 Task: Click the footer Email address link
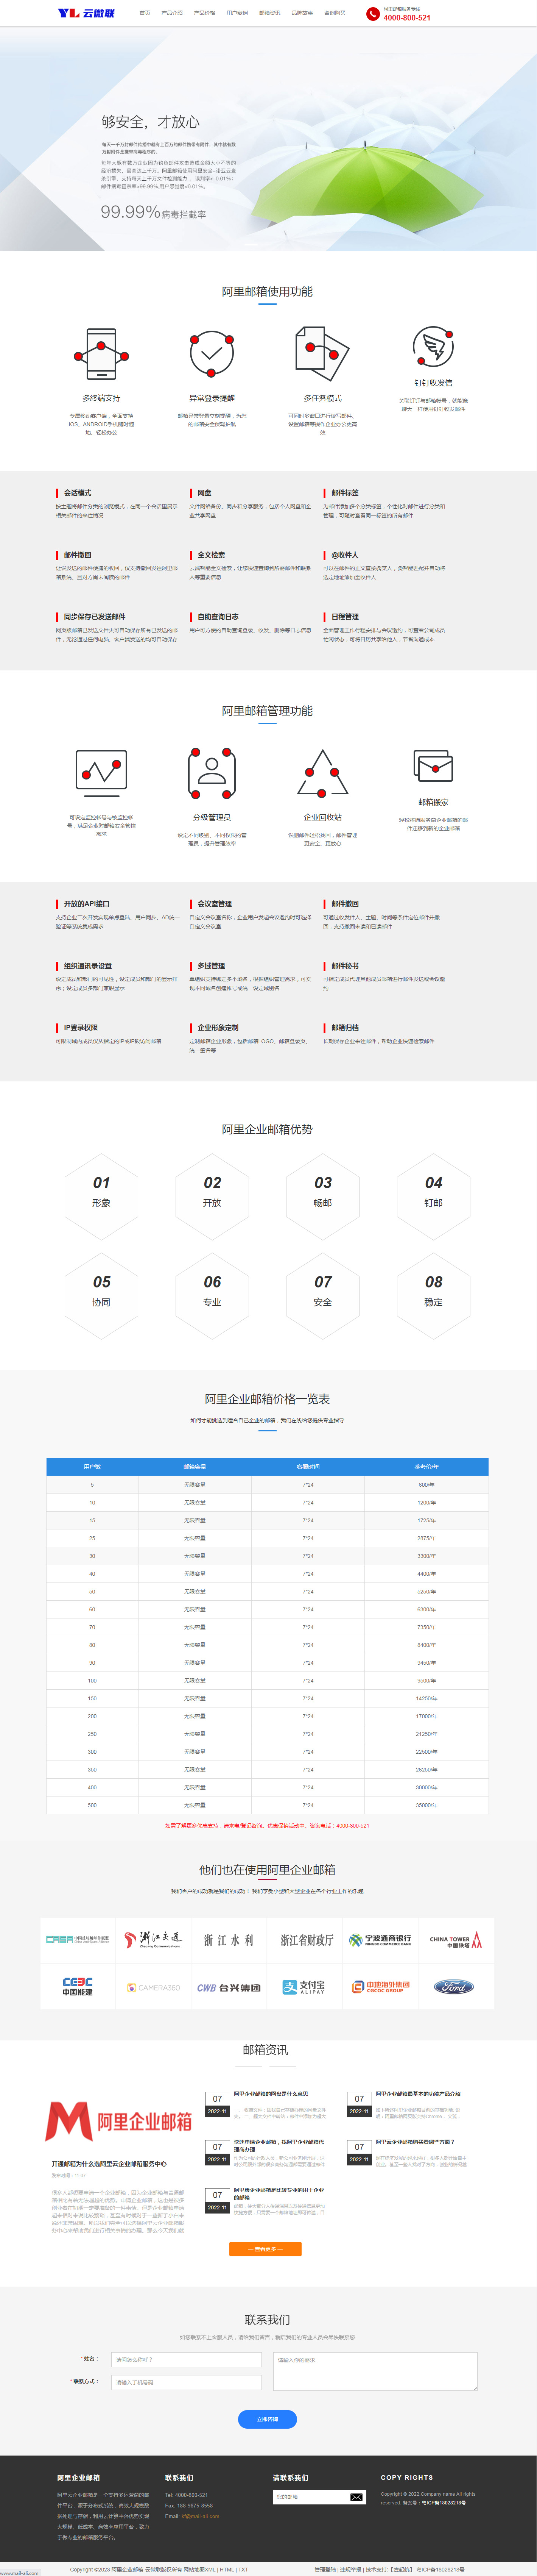200,2516
